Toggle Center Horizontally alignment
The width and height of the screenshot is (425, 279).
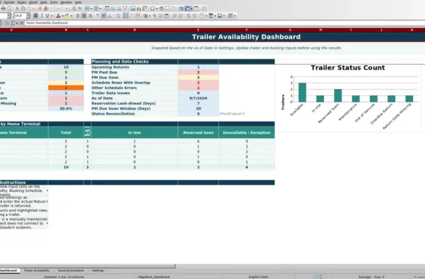84,16
